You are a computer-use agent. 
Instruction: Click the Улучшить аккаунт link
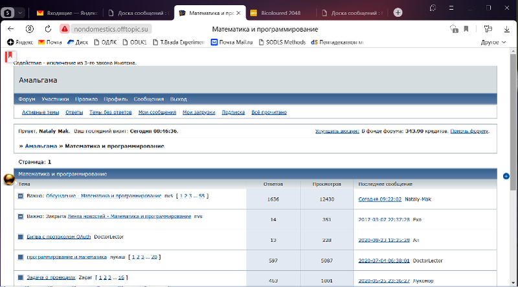(337, 131)
